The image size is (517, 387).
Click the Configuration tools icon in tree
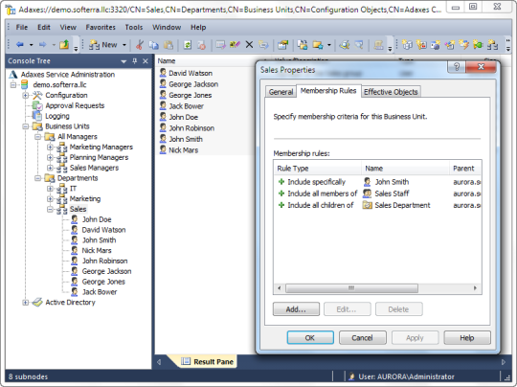click(37, 96)
